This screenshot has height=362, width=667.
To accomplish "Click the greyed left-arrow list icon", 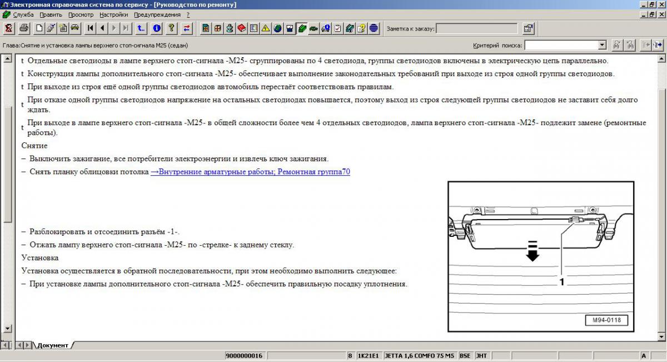I will click(x=646, y=45).
